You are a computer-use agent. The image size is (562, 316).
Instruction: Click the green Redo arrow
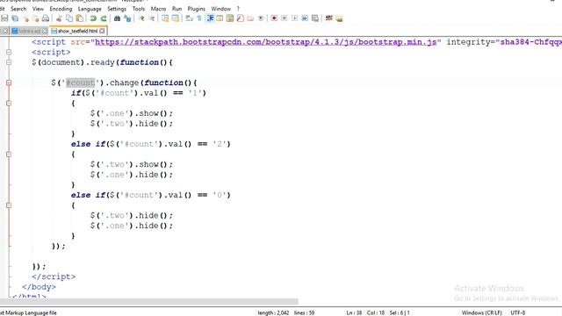click(104, 18)
